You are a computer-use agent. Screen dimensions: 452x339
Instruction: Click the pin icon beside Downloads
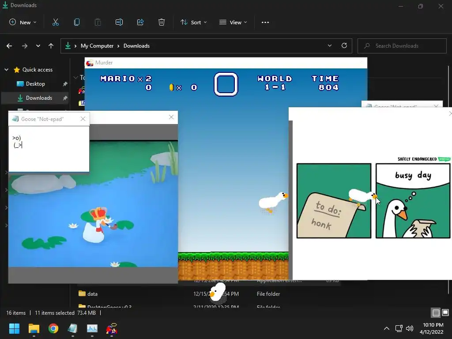[x=65, y=98]
